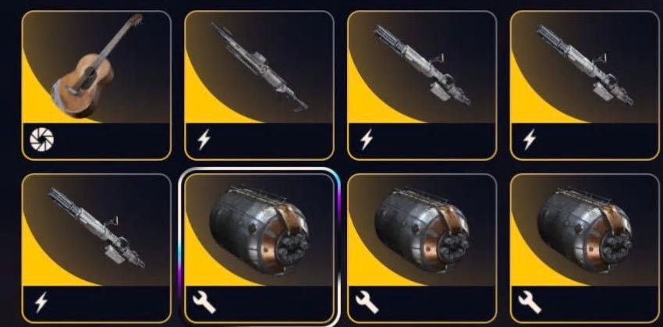This screenshot has height=327, width=663.
Task: Click wrench icon of the middle engine module
Action: [x=367, y=303]
